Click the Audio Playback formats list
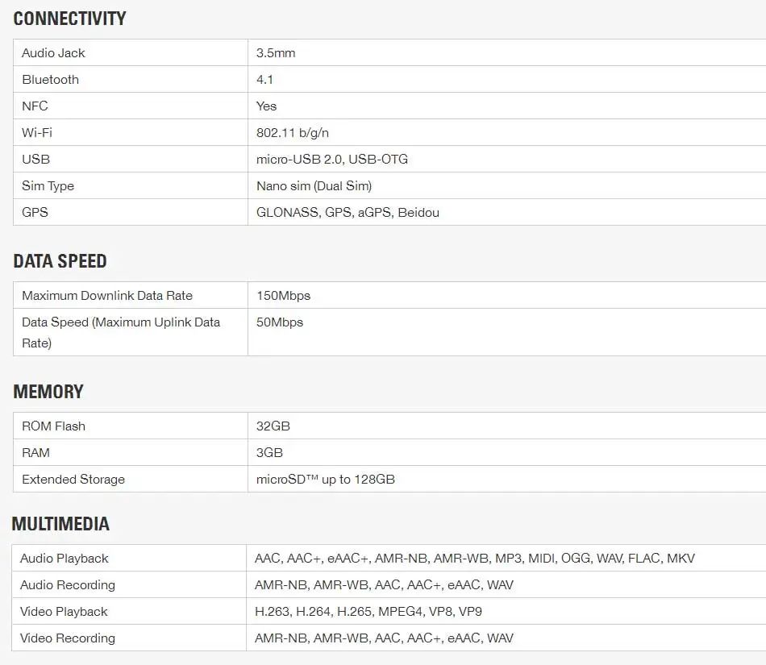766x665 pixels. (x=474, y=559)
